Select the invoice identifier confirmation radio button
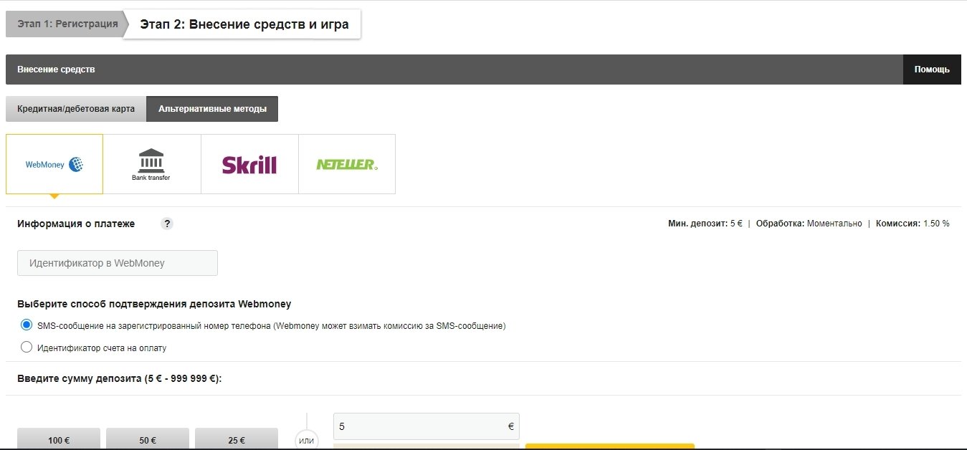Viewport: 967px width, 450px height. click(27, 348)
